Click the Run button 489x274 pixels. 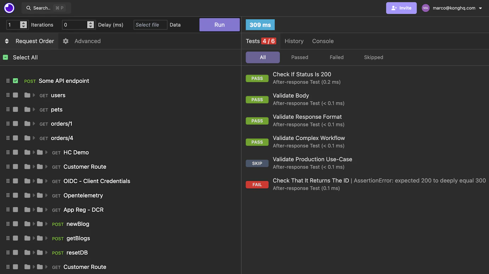pyautogui.click(x=219, y=25)
